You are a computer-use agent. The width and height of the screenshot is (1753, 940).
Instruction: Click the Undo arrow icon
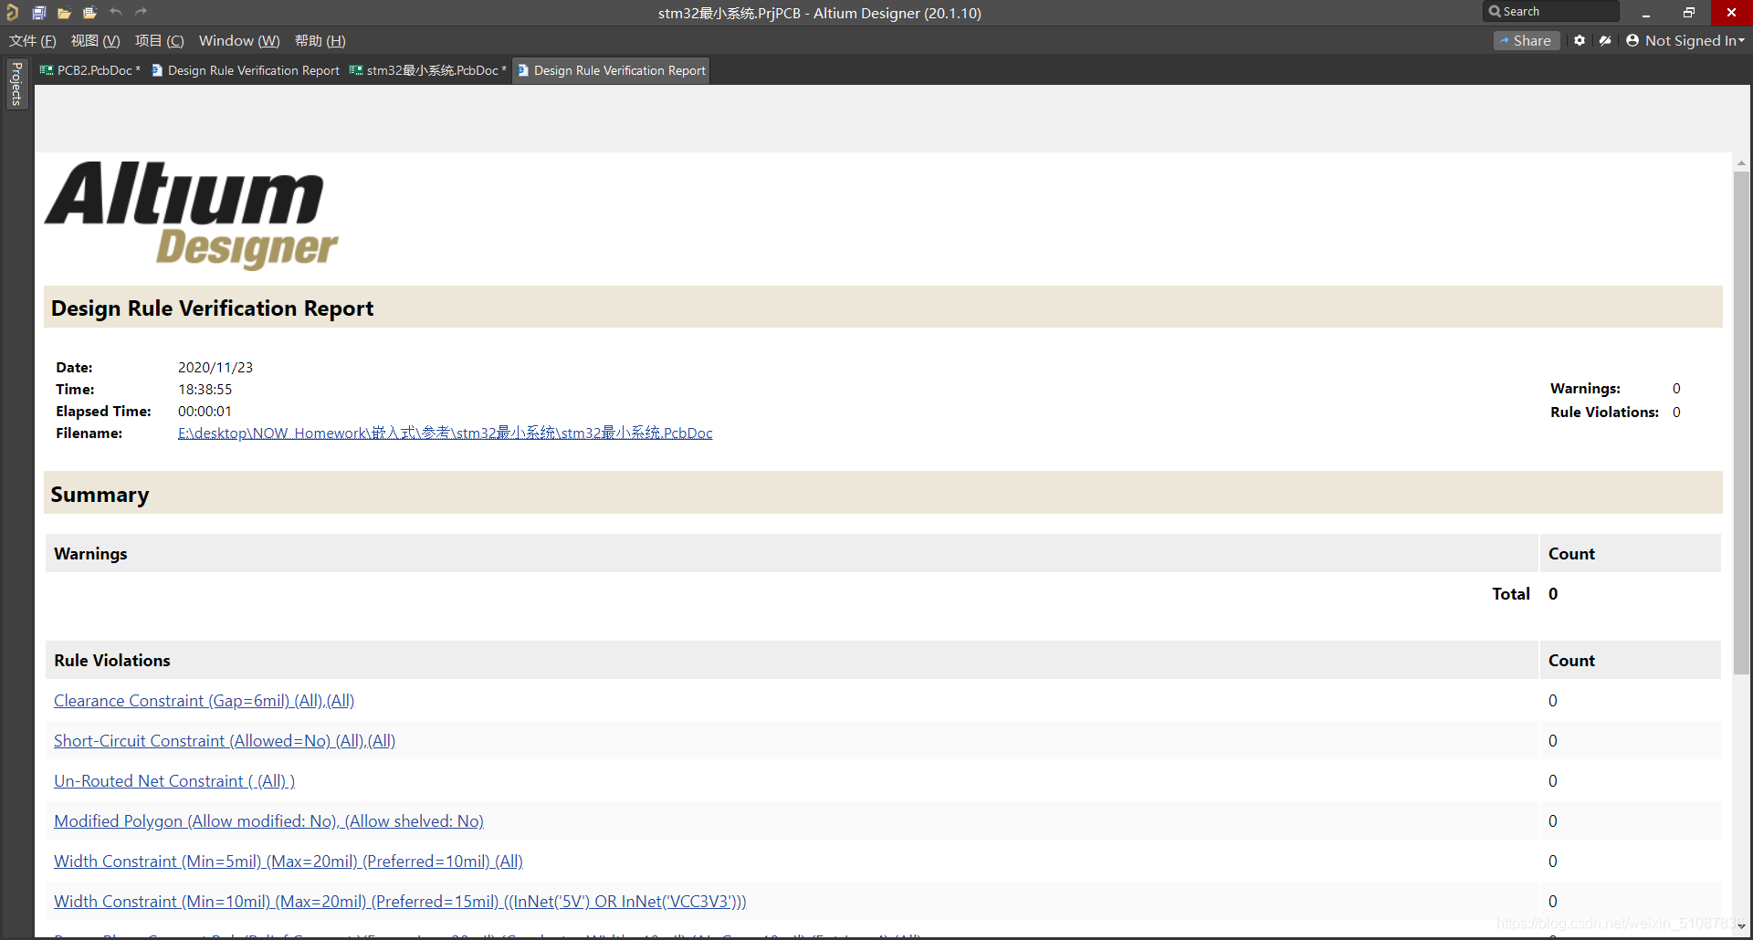coord(116,13)
